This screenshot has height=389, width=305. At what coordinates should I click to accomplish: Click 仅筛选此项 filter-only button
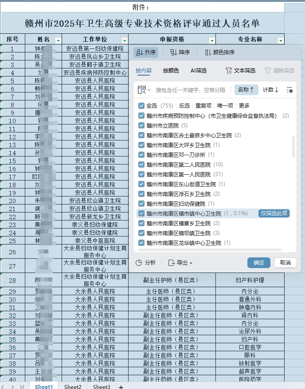point(274,213)
